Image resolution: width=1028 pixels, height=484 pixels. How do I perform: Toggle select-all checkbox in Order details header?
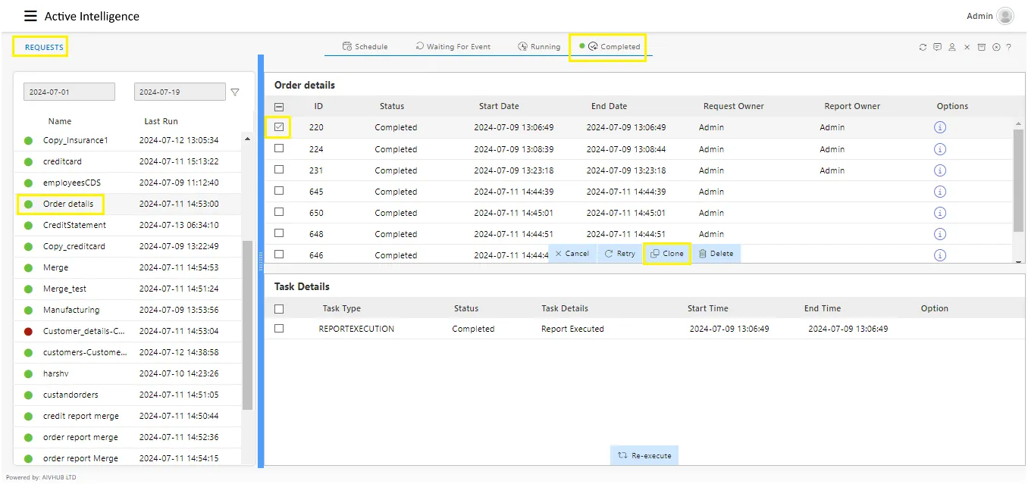tap(279, 107)
